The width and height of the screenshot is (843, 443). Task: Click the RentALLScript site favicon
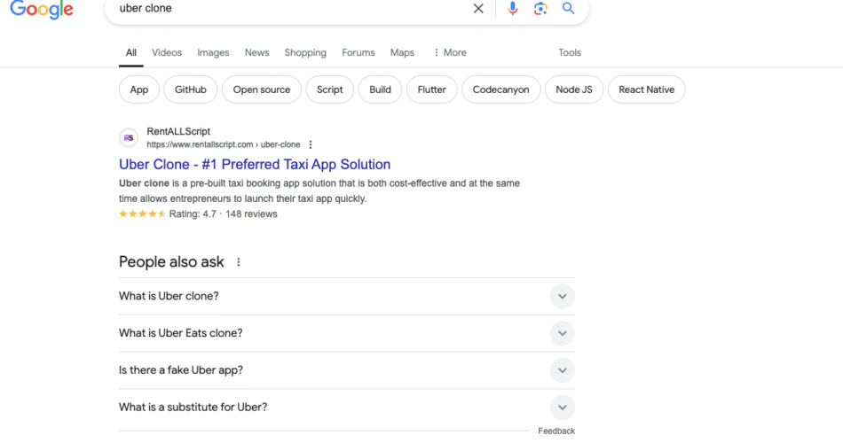tap(129, 138)
